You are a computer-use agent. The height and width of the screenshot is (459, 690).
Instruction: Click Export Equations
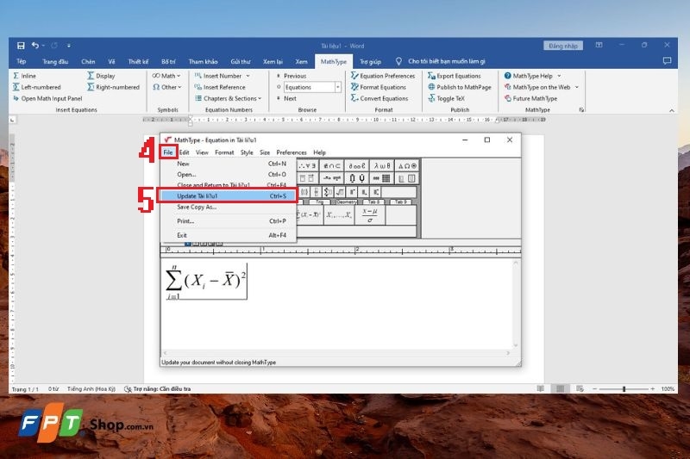(x=455, y=76)
